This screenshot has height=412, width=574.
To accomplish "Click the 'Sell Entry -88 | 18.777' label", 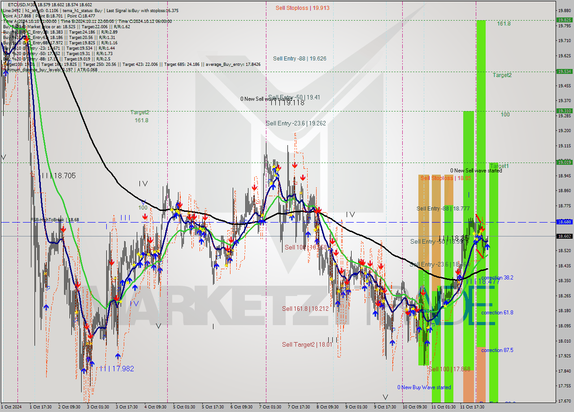I will tap(443, 208).
